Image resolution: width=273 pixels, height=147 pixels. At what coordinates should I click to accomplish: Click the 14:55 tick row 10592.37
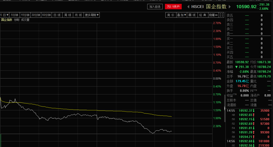click(x=248, y=110)
